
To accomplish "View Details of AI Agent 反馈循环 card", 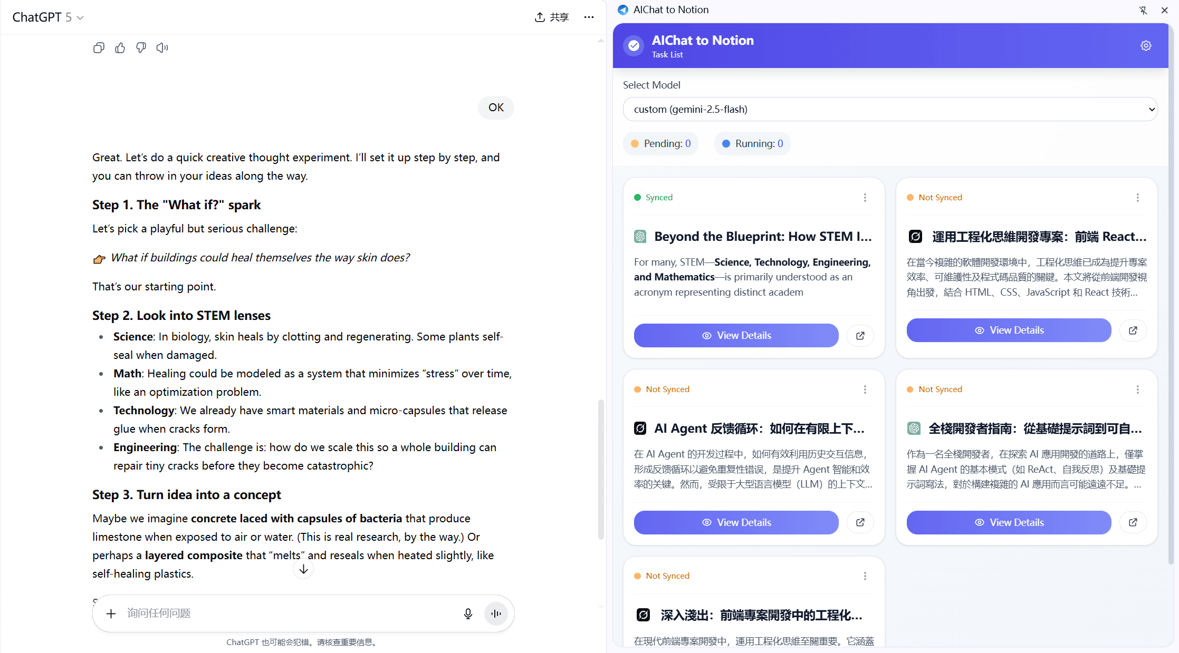I will (736, 523).
